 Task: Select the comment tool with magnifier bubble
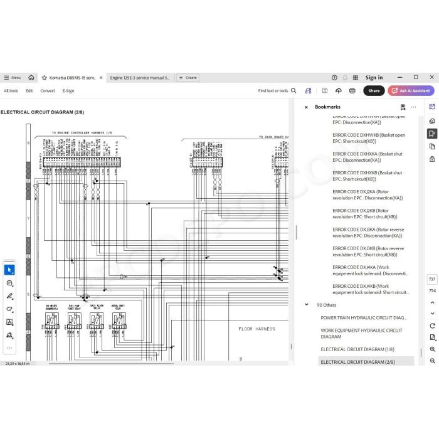coord(9,283)
